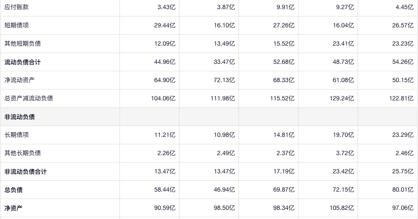The width and height of the screenshot is (418, 219).
Task: Click the 80.01亿 total liabilities value
Action: 403,190
